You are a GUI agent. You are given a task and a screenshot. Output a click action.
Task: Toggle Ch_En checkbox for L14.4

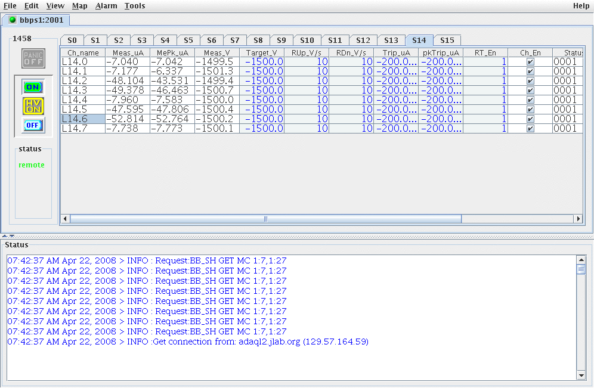click(530, 100)
